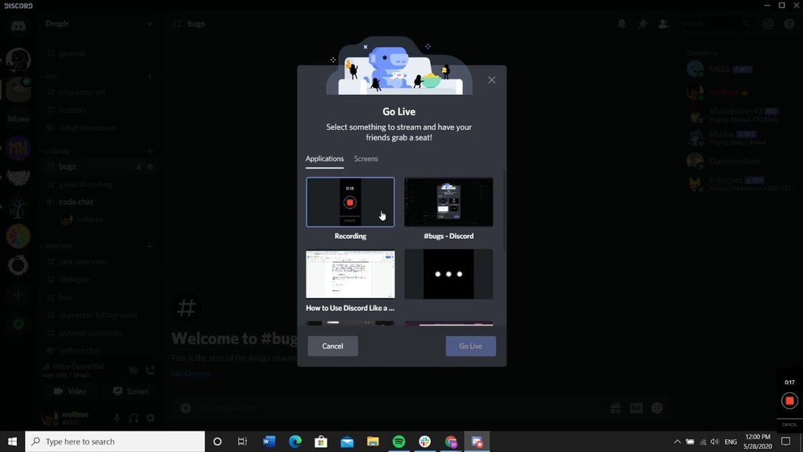Screen dimensions: 803x452
Task: Switch to the Screens tab
Action: [365, 159]
